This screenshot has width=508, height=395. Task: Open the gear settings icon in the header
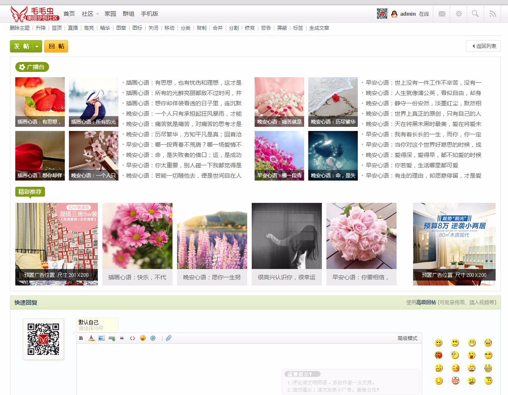459,14
